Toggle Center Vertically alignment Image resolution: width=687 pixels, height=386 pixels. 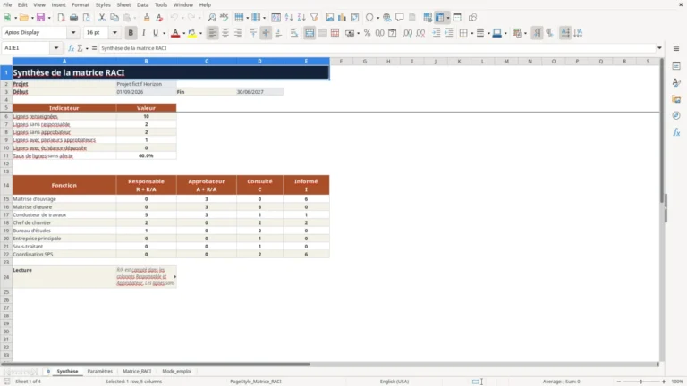coord(266,33)
